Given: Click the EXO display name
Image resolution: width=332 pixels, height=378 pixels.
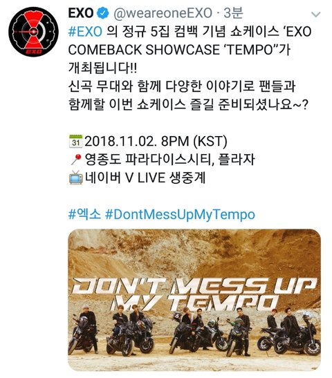Looking at the screenshot, I should [x=81, y=13].
